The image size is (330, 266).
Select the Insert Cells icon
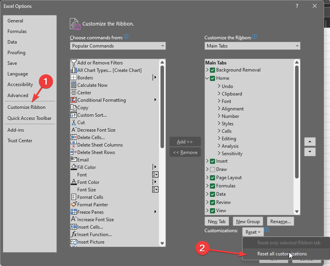pos(73,227)
